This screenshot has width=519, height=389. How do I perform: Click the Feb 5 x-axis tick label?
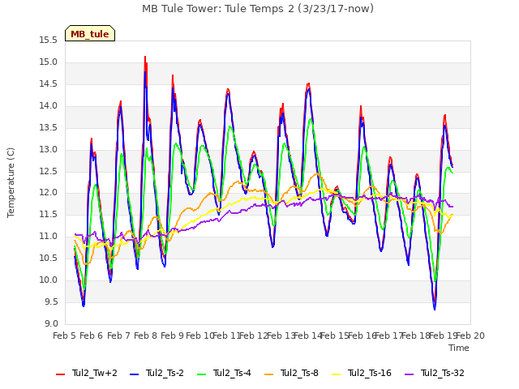click(x=65, y=336)
